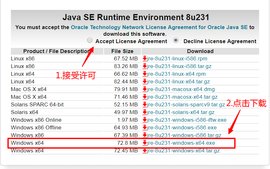Download jre-8u231-linux-x64.tar.gz file link
Screen dimensions: 270x169
coord(179,81)
